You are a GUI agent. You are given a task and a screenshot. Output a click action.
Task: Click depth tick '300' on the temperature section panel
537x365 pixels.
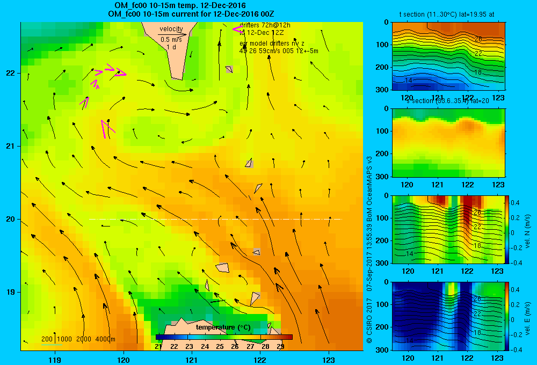point(382,90)
